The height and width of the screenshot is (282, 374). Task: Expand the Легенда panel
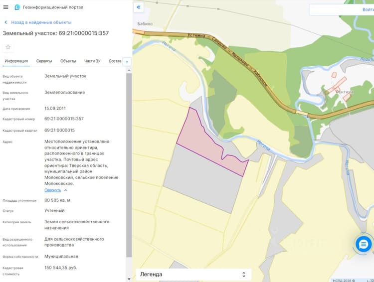(x=193, y=275)
